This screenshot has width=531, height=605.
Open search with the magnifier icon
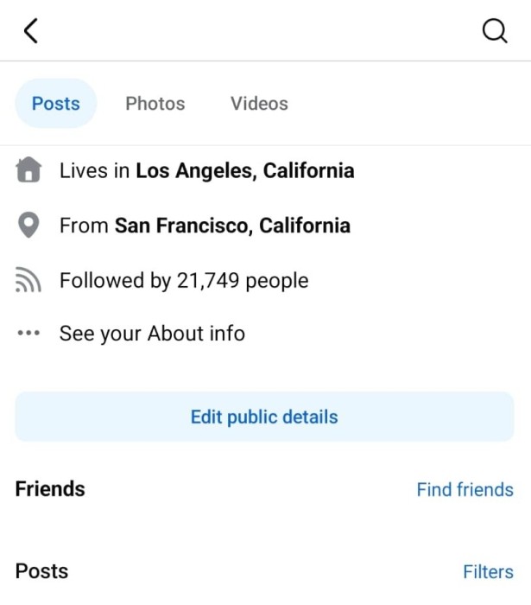point(495,30)
